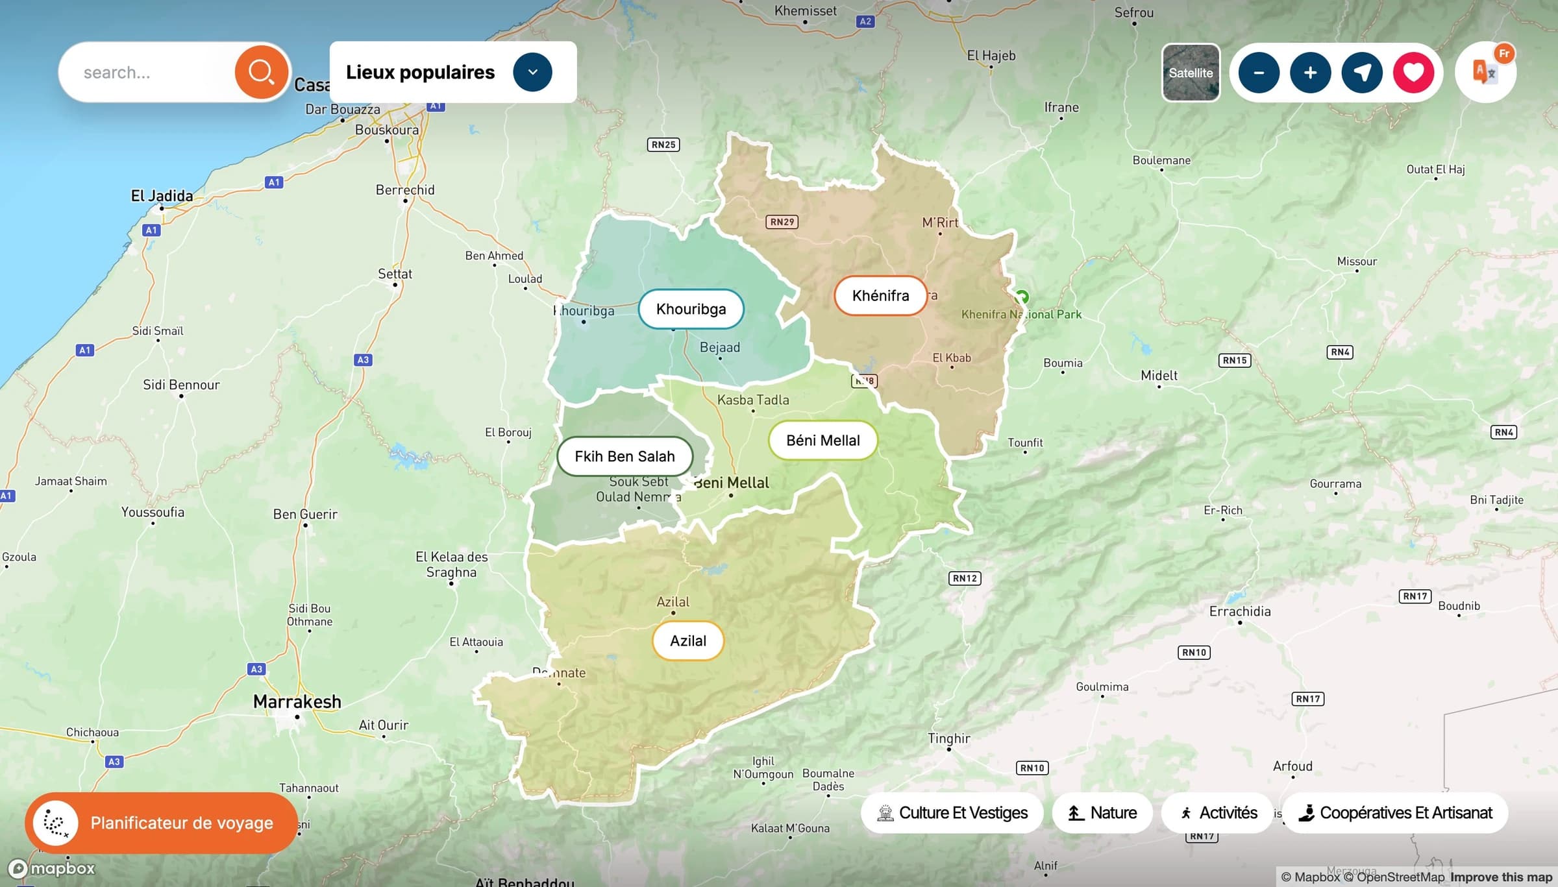Select the Khénifra province label
The width and height of the screenshot is (1558, 887).
coord(880,296)
